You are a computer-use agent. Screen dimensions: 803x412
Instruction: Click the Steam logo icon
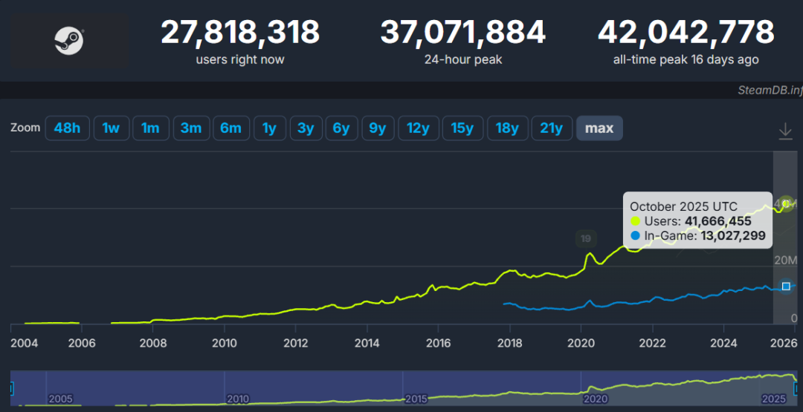(x=69, y=41)
